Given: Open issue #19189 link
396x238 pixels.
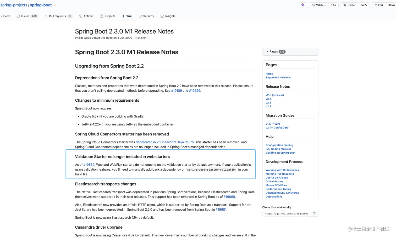Looking at the screenshot, I should coord(177,91).
